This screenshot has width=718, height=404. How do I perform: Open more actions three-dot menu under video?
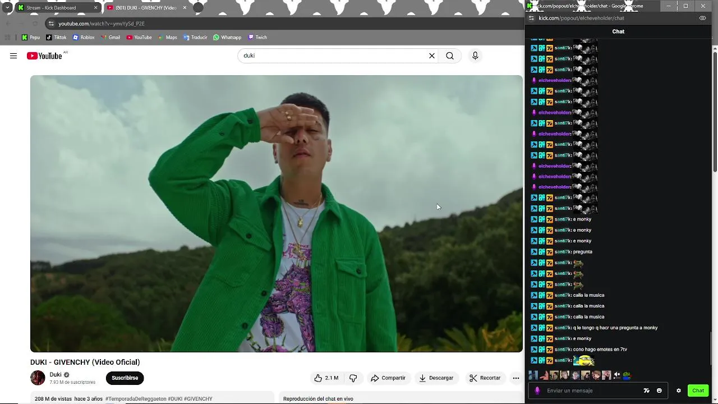click(x=516, y=378)
